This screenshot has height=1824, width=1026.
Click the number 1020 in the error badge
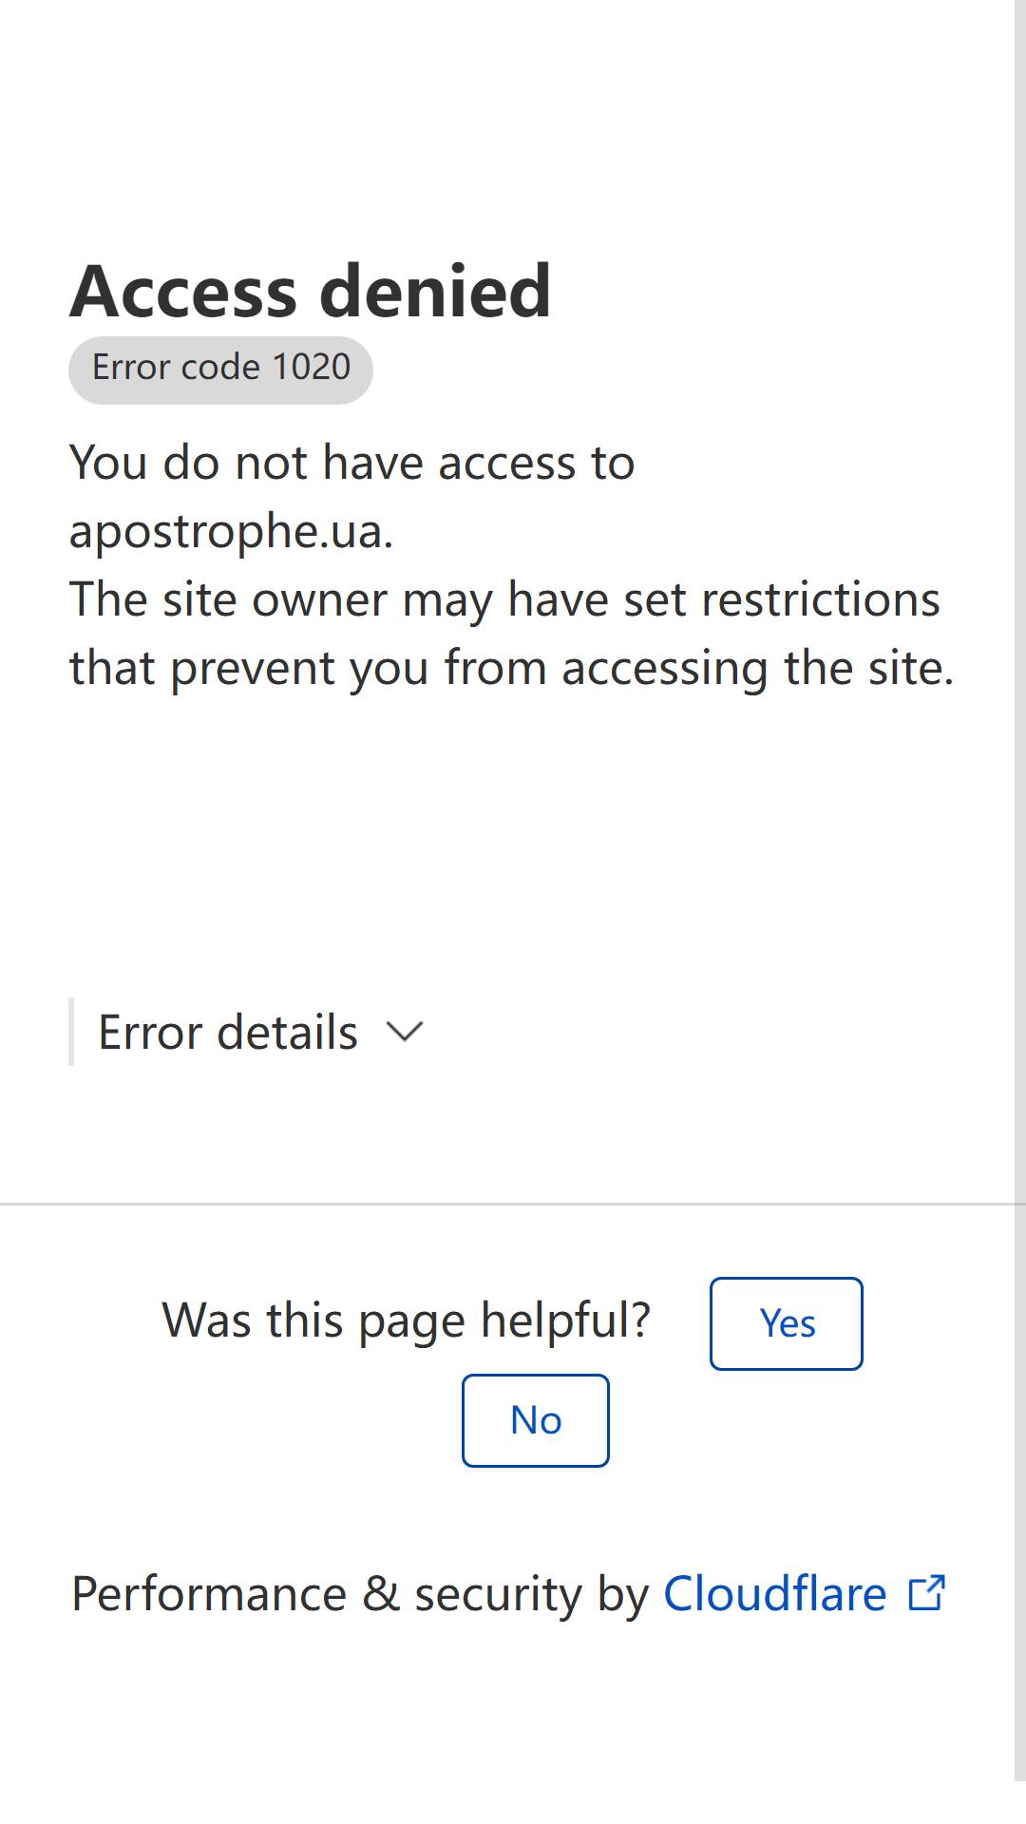(x=312, y=367)
